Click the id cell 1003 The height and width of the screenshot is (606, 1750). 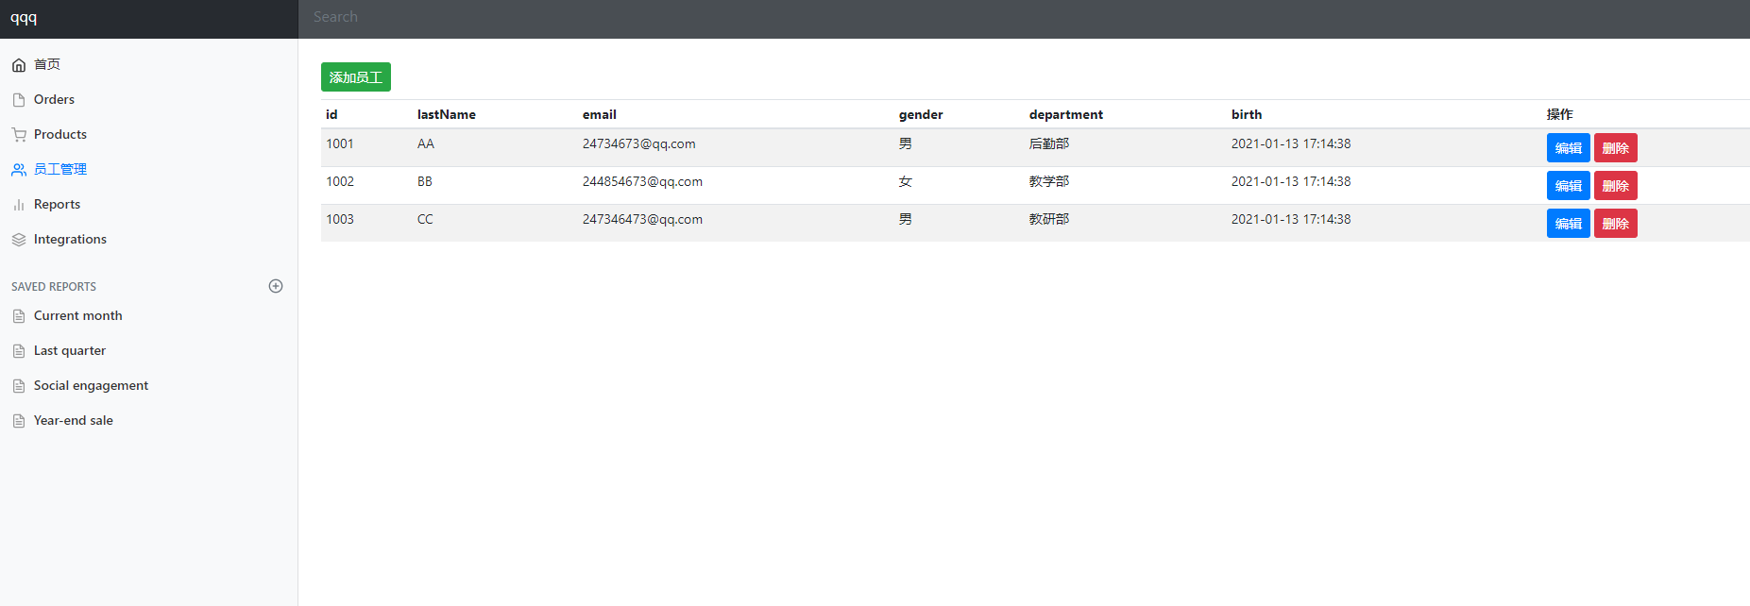click(340, 219)
